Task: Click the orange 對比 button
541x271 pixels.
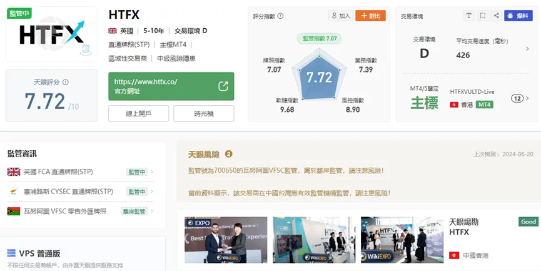Action: point(370,16)
